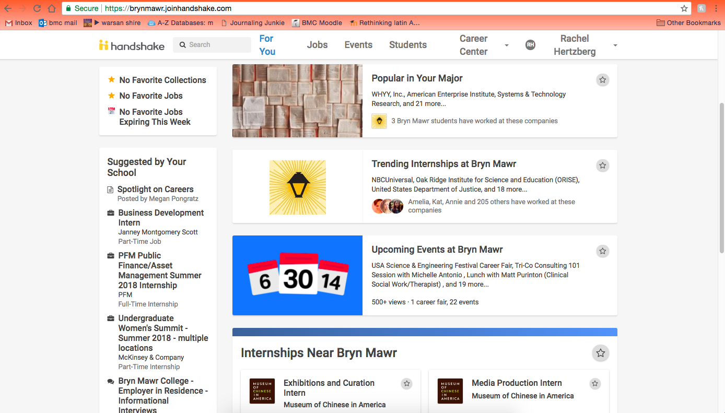Favorite the Exhibitions and Curation Intern job
Image resolution: width=725 pixels, height=413 pixels.
(x=407, y=384)
